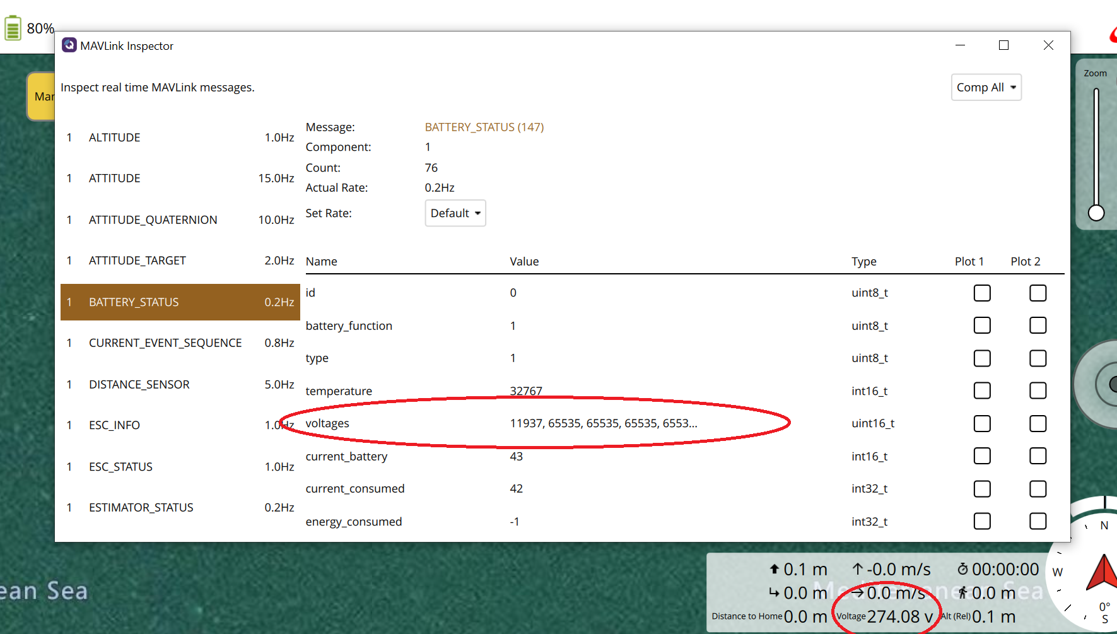Enable Plot 1 for current_battery
This screenshot has height=634, width=1117.
[982, 456]
